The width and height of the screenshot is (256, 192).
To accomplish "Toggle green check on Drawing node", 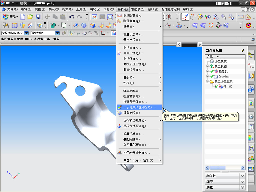I will click(x=212, y=76).
